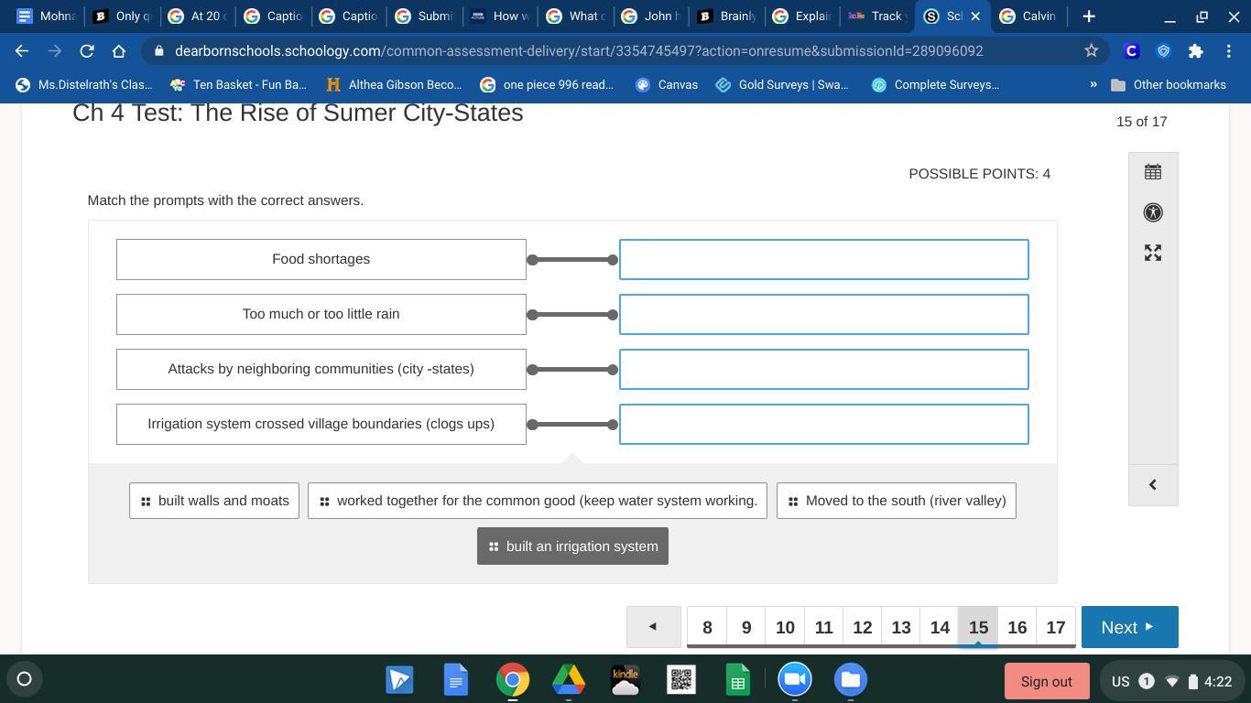Image resolution: width=1251 pixels, height=703 pixels.
Task: Open Gold Surveys bookmark
Action: [x=782, y=84]
